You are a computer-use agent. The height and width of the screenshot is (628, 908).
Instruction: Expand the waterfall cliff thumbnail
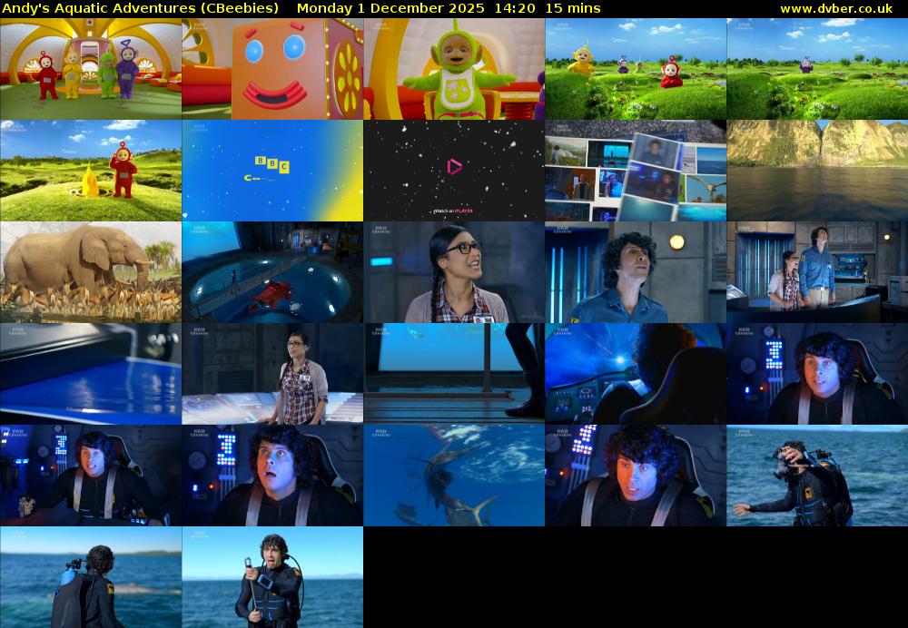point(817,170)
